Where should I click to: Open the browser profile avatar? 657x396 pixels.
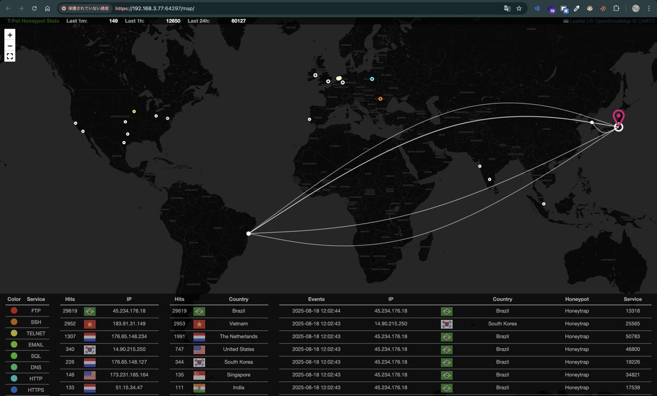click(636, 9)
